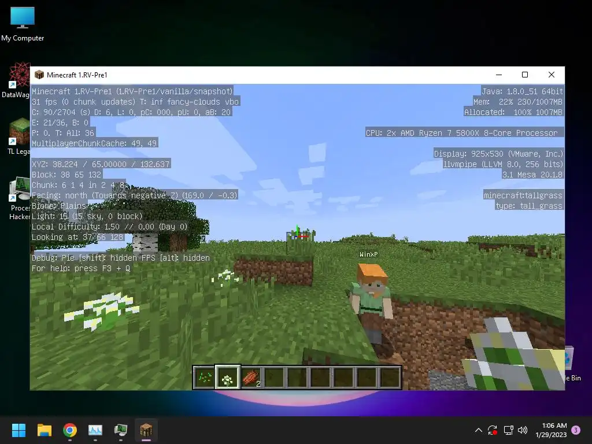The image size is (592, 444).
Task: Switch to the Minecraft taskbar icon
Action: coord(146,430)
